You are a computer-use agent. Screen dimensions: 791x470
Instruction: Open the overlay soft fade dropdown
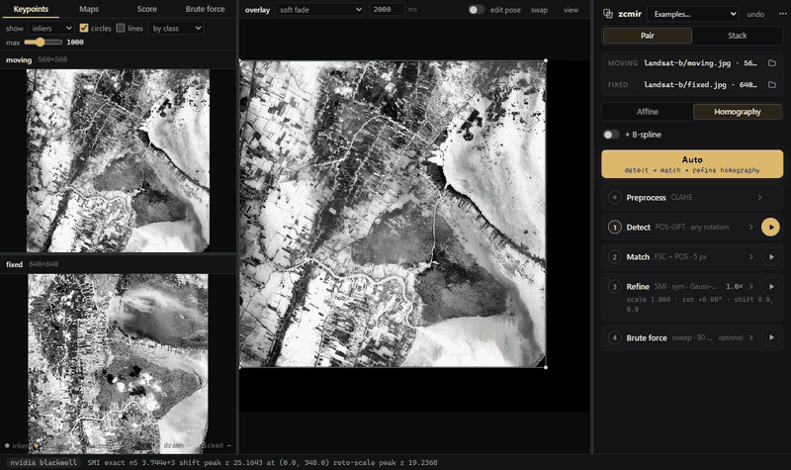click(319, 10)
